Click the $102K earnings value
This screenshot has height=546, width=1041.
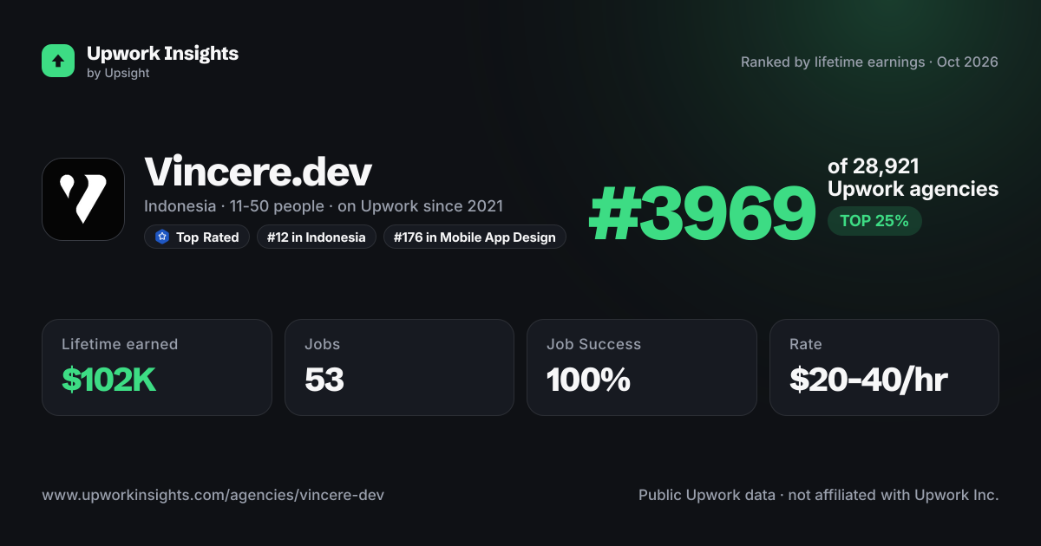(x=109, y=380)
